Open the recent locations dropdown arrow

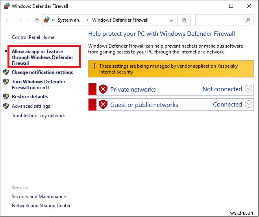point(29,20)
